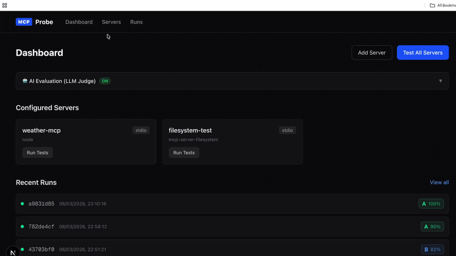Screen dimensions: 456x256
Task: Click the Dashboard page heading
Action: (x=39, y=53)
